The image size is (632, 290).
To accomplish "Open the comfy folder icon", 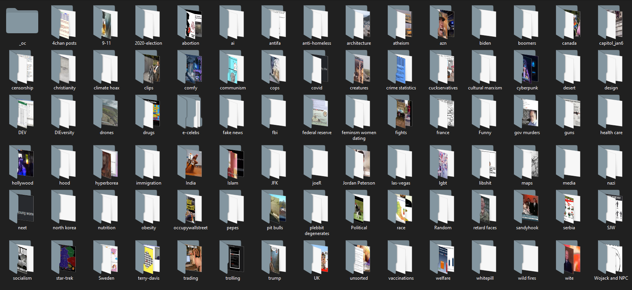I will click(190, 67).
